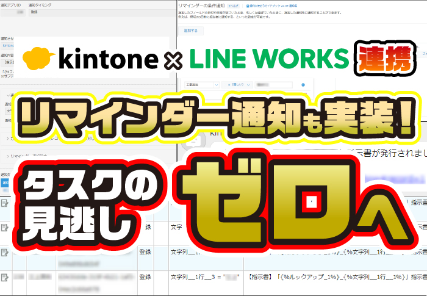The image size is (427, 296).
Task: Click the 【指示書】 message text in bottom row
Action: click(337, 277)
